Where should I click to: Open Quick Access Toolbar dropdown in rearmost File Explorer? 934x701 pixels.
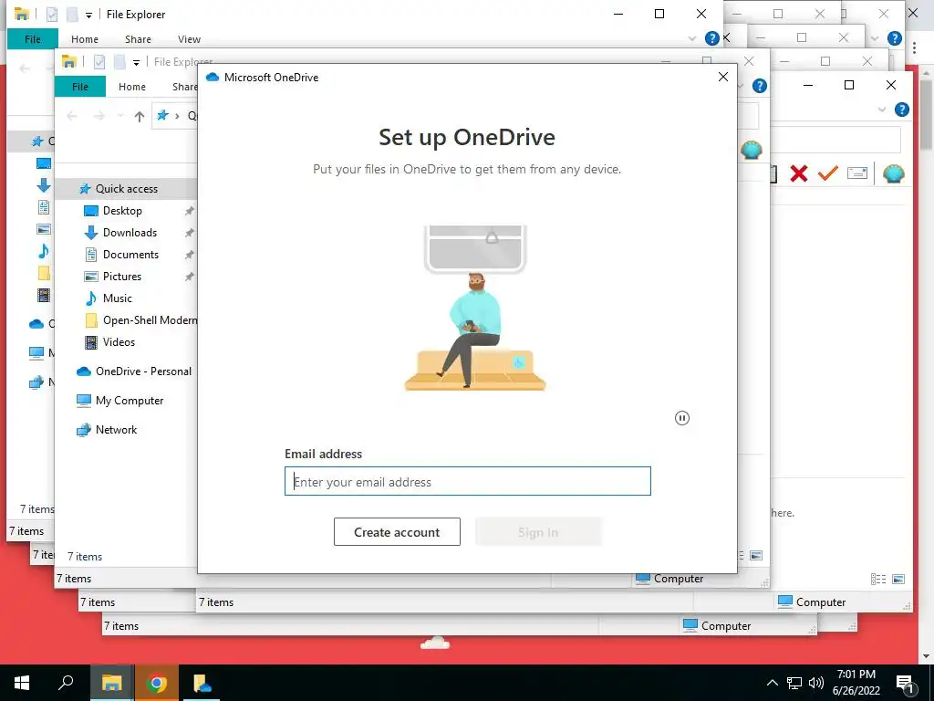(88, 15)
